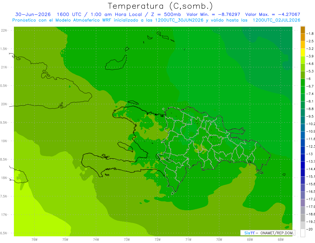
Task: Click the '-15.1' legend value
Action: (x=311, y=176)
